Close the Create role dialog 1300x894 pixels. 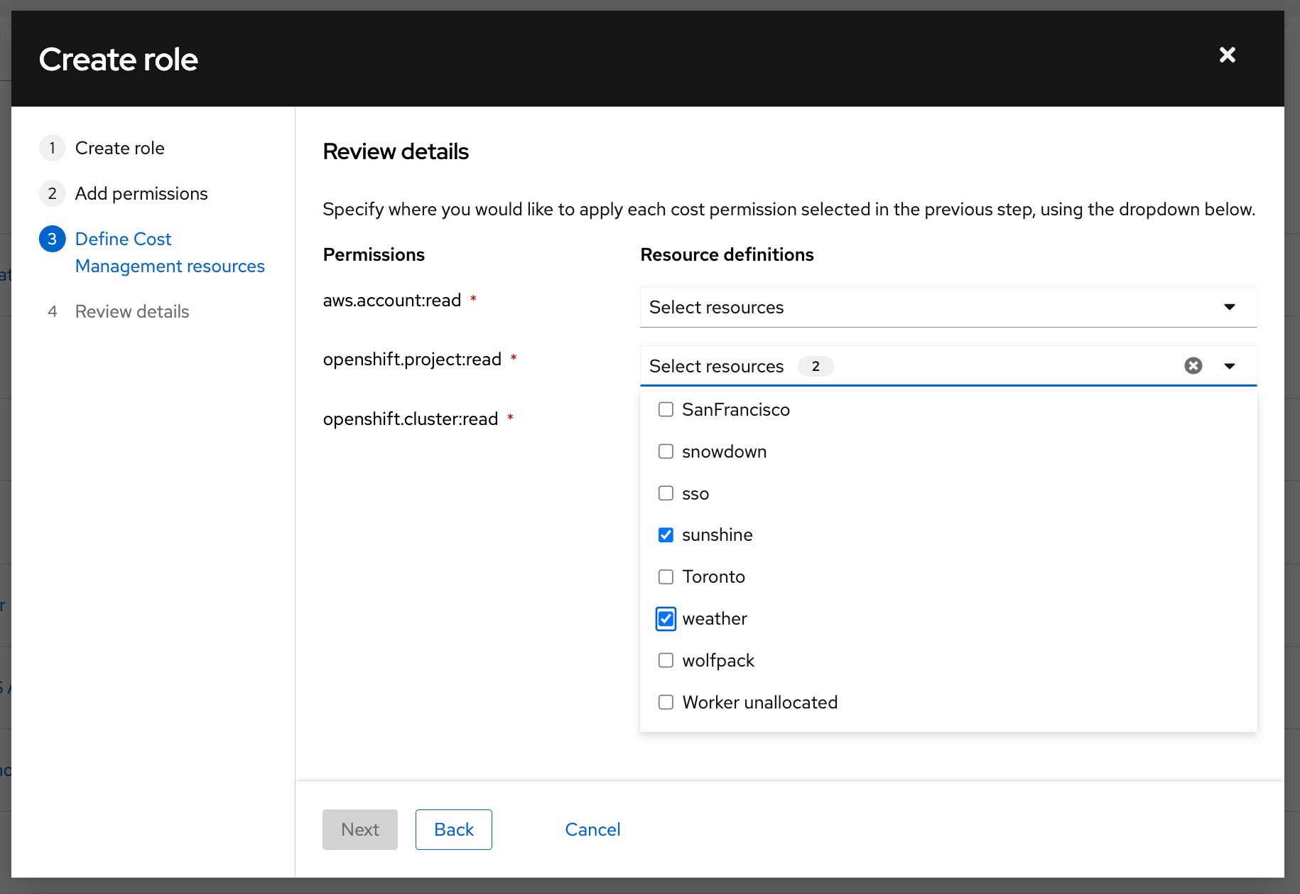[x=1227, y=55]
